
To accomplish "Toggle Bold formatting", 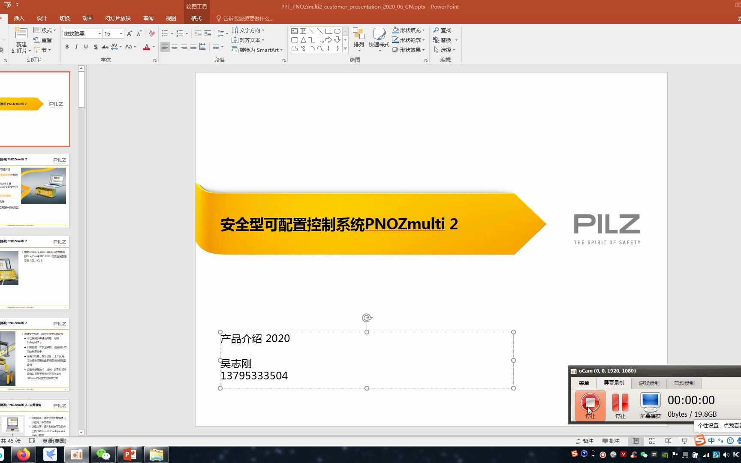I will click(67, 47).
